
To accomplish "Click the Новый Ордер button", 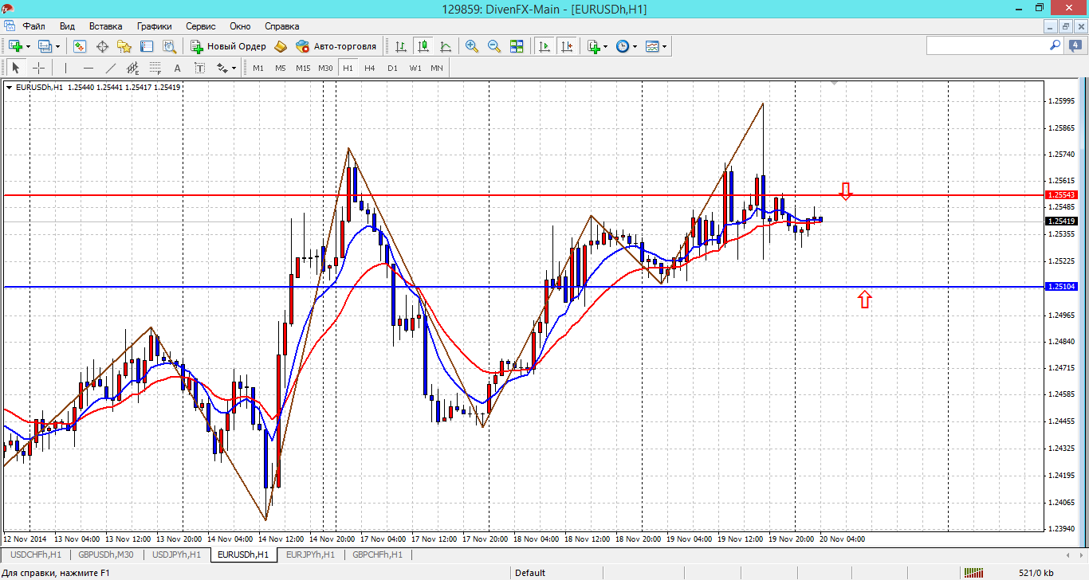I will [x=228, y=46].
